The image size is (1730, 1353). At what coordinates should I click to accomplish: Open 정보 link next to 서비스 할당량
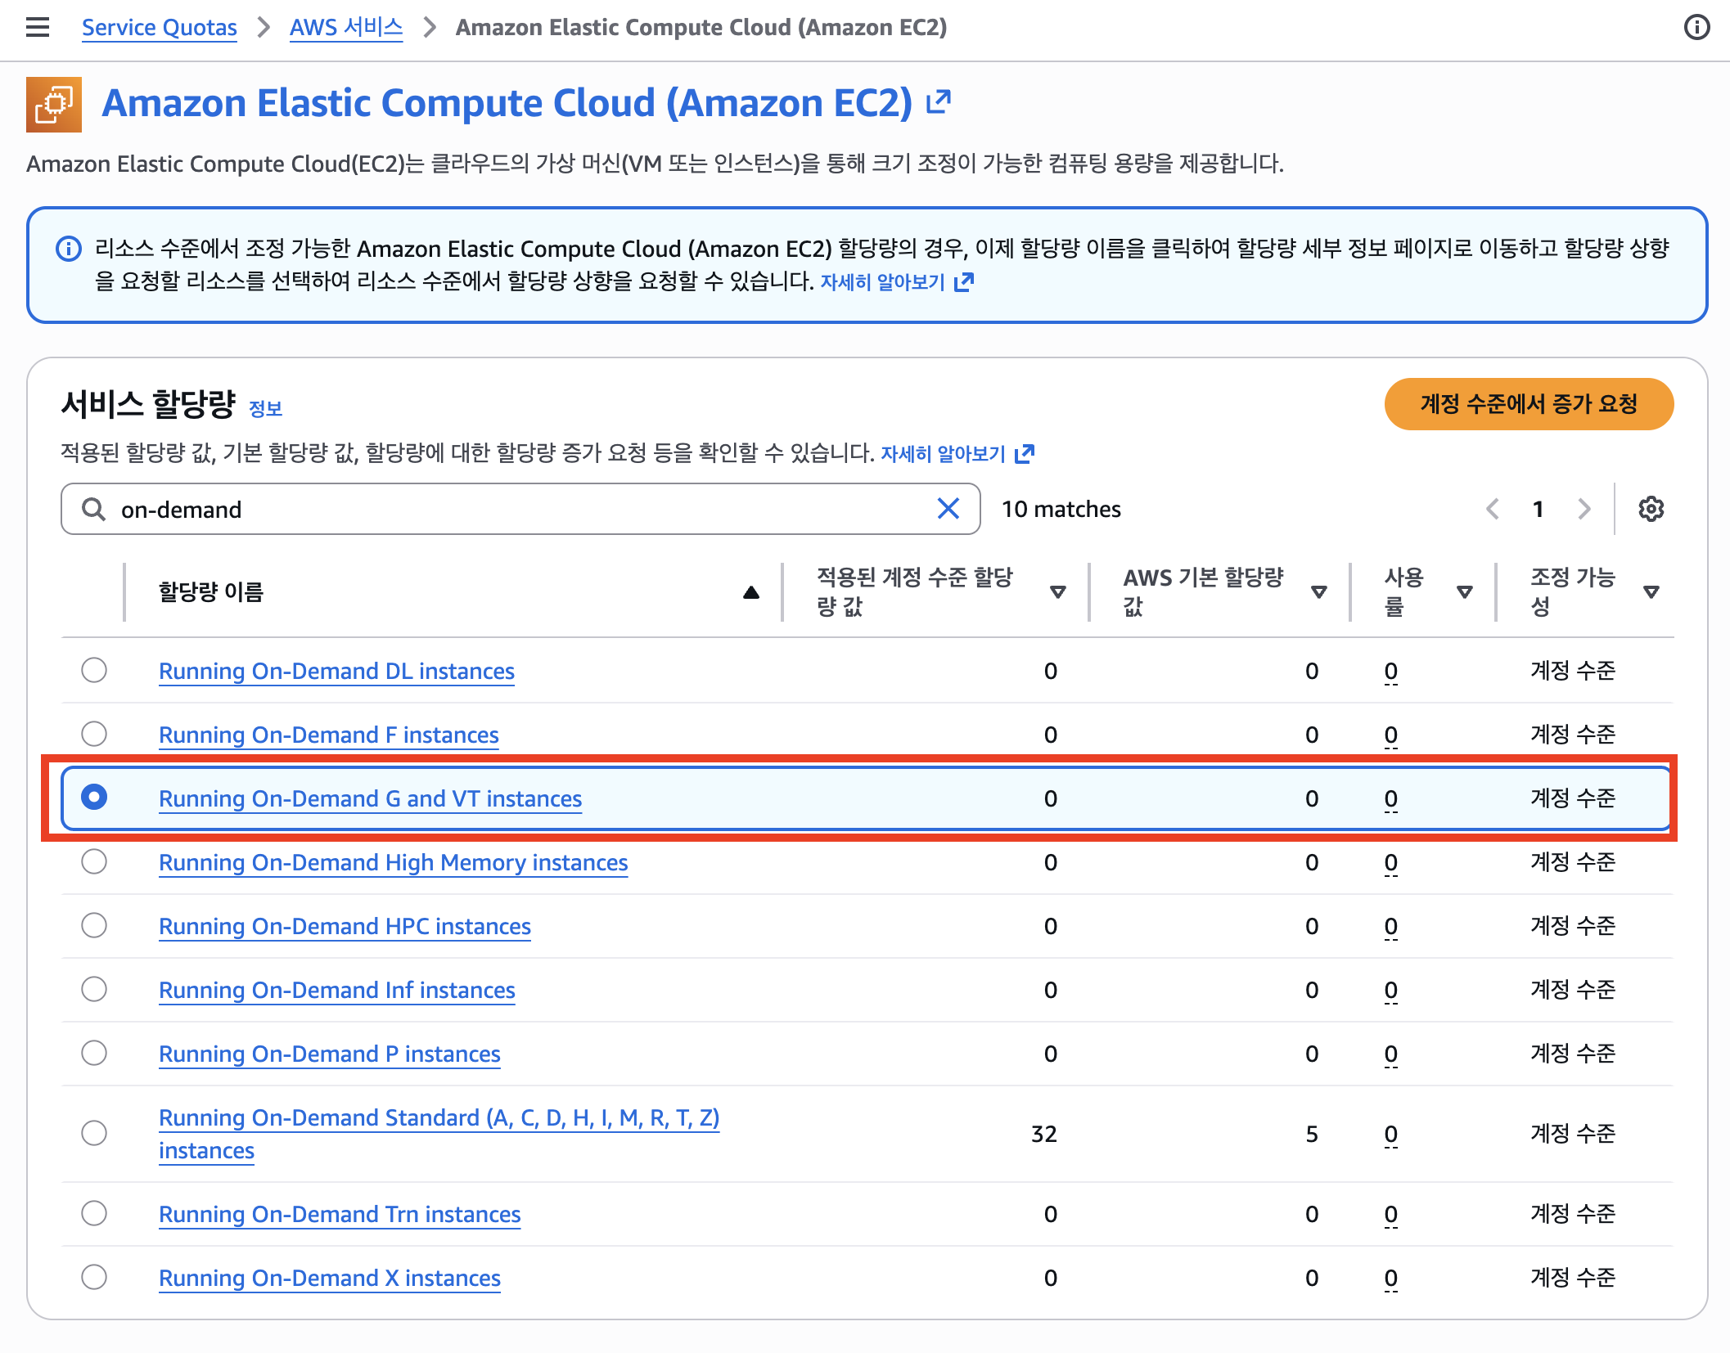tap(265, 408)
